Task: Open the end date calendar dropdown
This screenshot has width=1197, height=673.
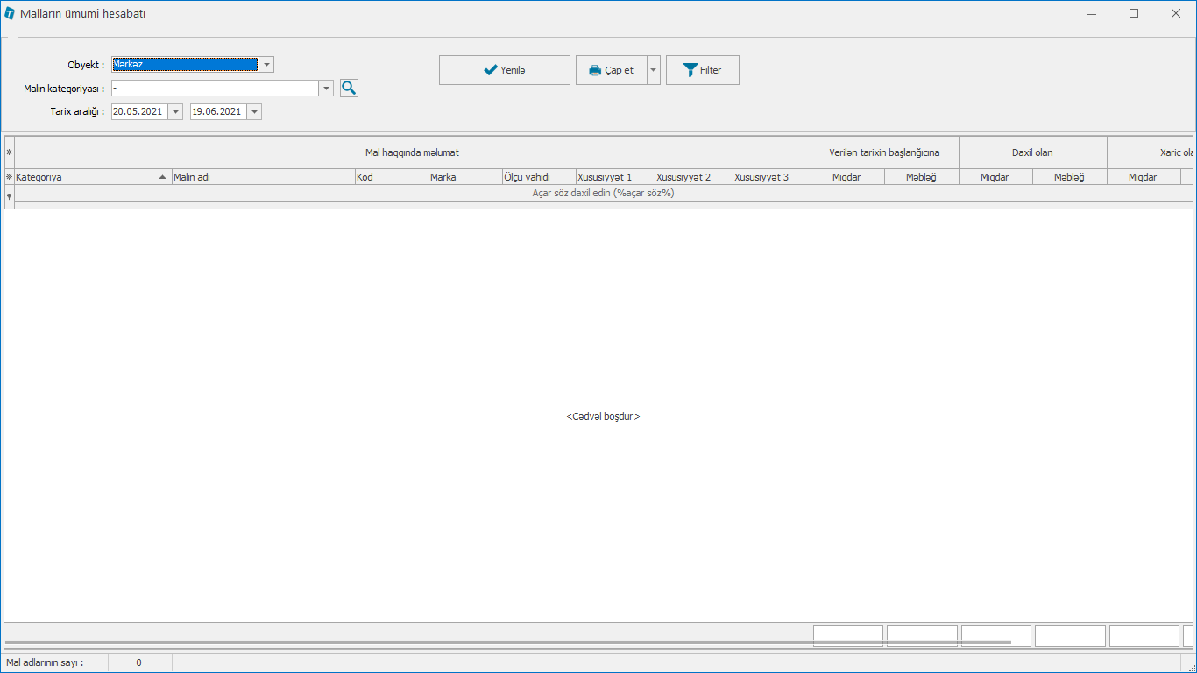Action: coord(254,111)
